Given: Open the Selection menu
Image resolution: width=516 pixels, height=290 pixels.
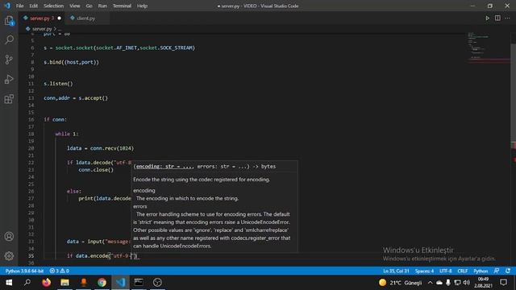Looking at the screenshot, I should [x=54, y=6].
